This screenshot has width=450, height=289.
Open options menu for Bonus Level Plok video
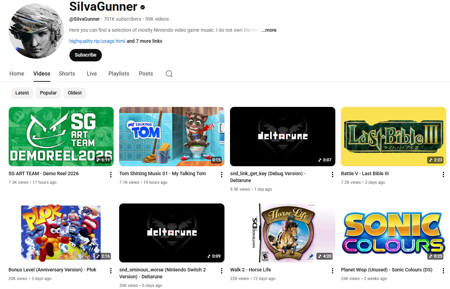click(111, 271)
